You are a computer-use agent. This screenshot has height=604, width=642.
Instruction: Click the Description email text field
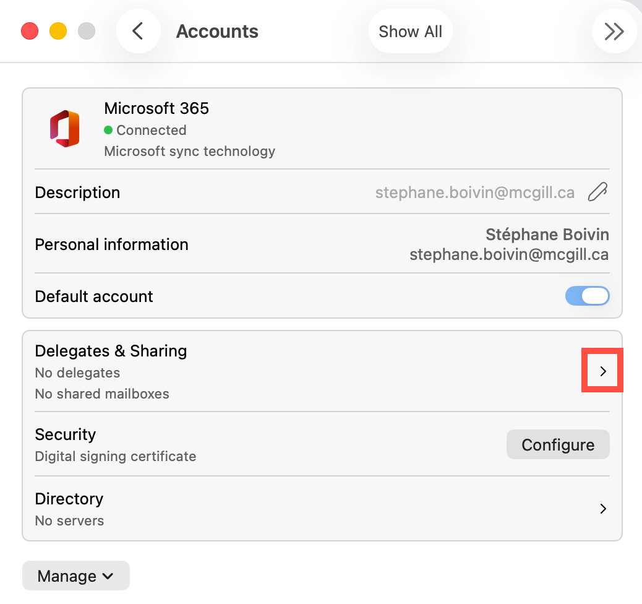474,192
